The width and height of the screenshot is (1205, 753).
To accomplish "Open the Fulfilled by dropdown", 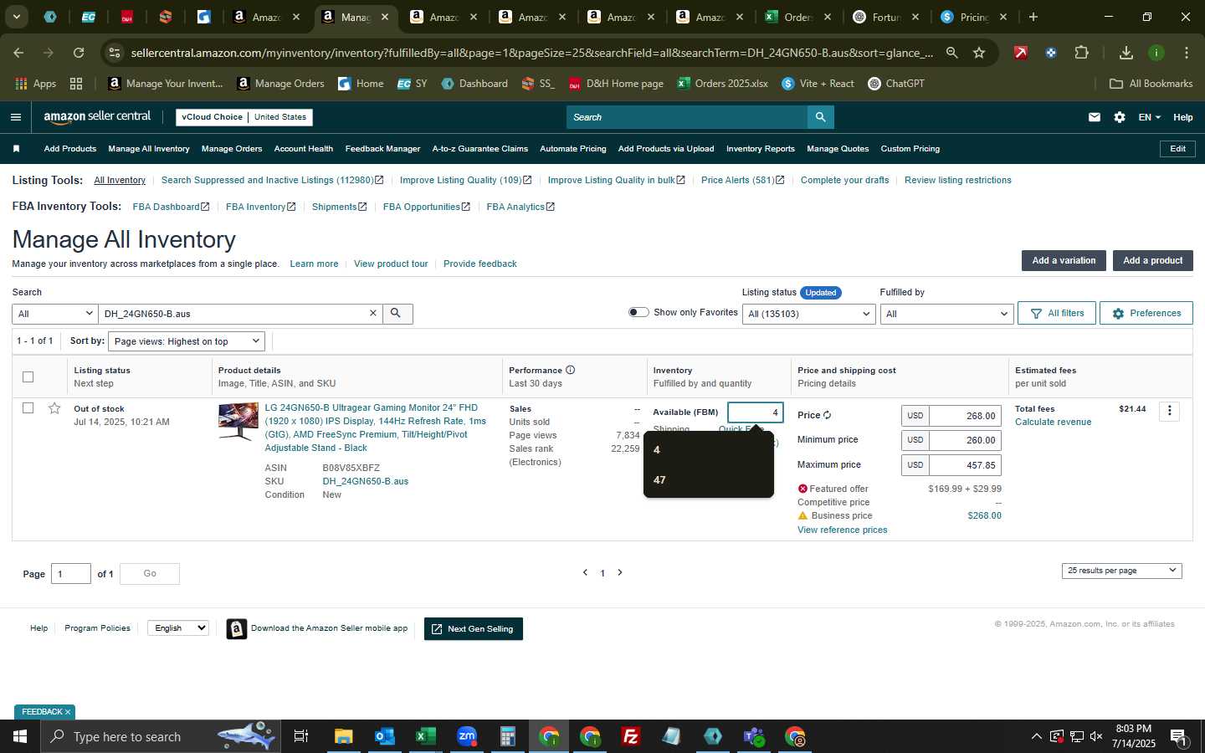I will click(x=946, y=314).
